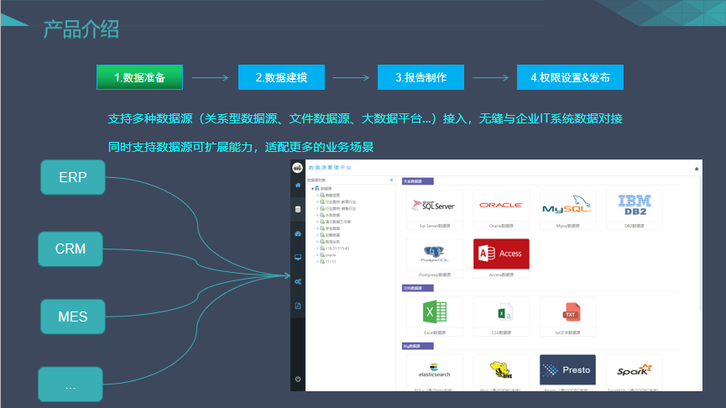Choose the Oracle data source card
This screenshot has width=726, height=408.
(501, 209)
